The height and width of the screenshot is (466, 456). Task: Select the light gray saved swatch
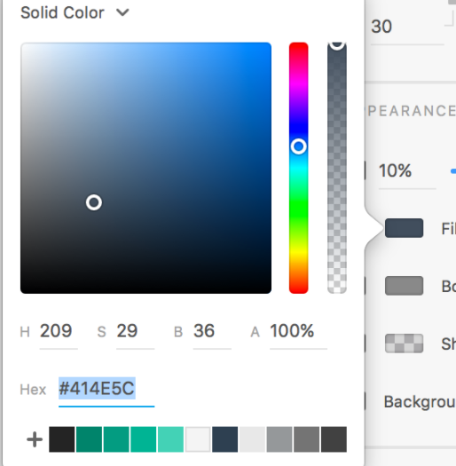tap(252, 439)
